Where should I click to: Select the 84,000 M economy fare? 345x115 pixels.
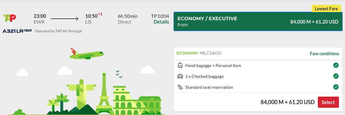point(328,102)
